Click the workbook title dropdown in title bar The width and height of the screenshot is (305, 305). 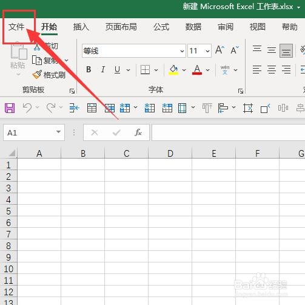(298, 7)
